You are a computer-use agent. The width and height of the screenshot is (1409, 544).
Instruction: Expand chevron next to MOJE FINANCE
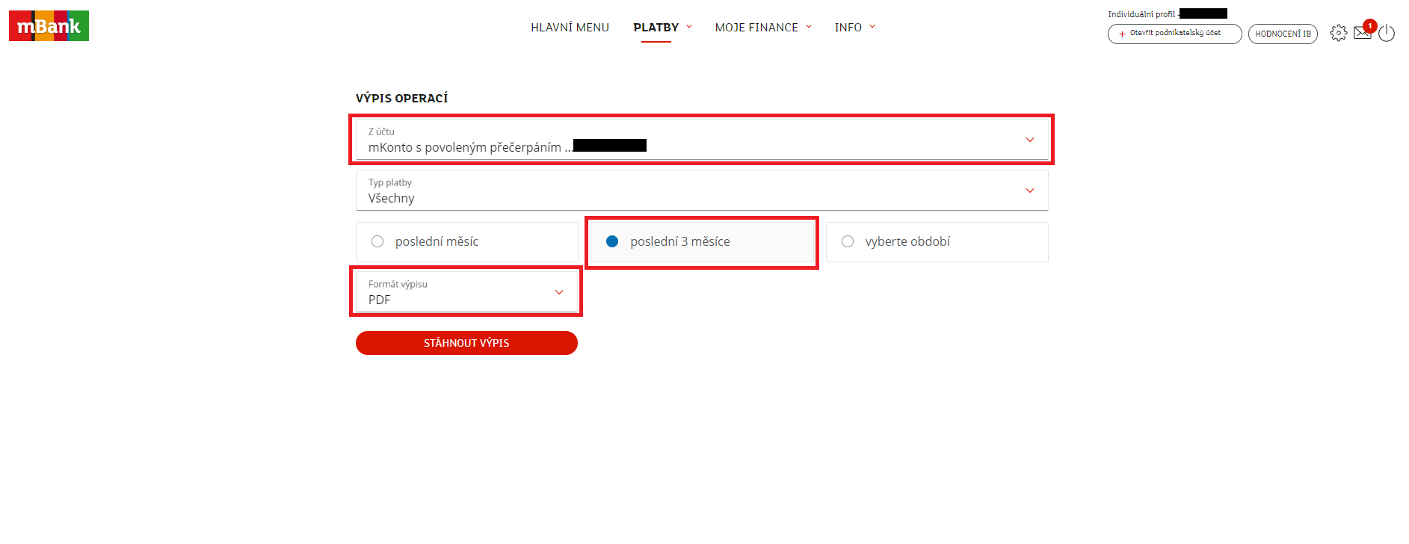pos(809,27)
